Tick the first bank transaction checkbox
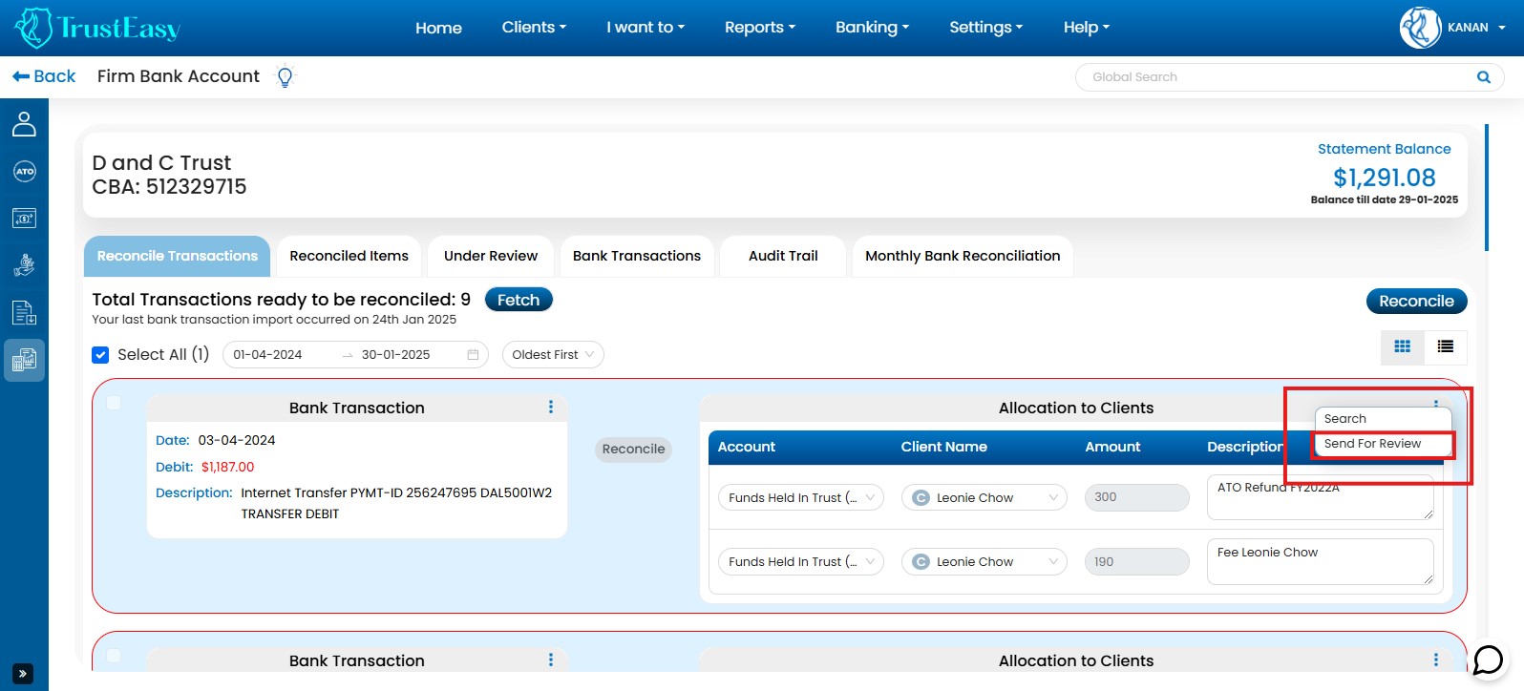 point(114,403)
